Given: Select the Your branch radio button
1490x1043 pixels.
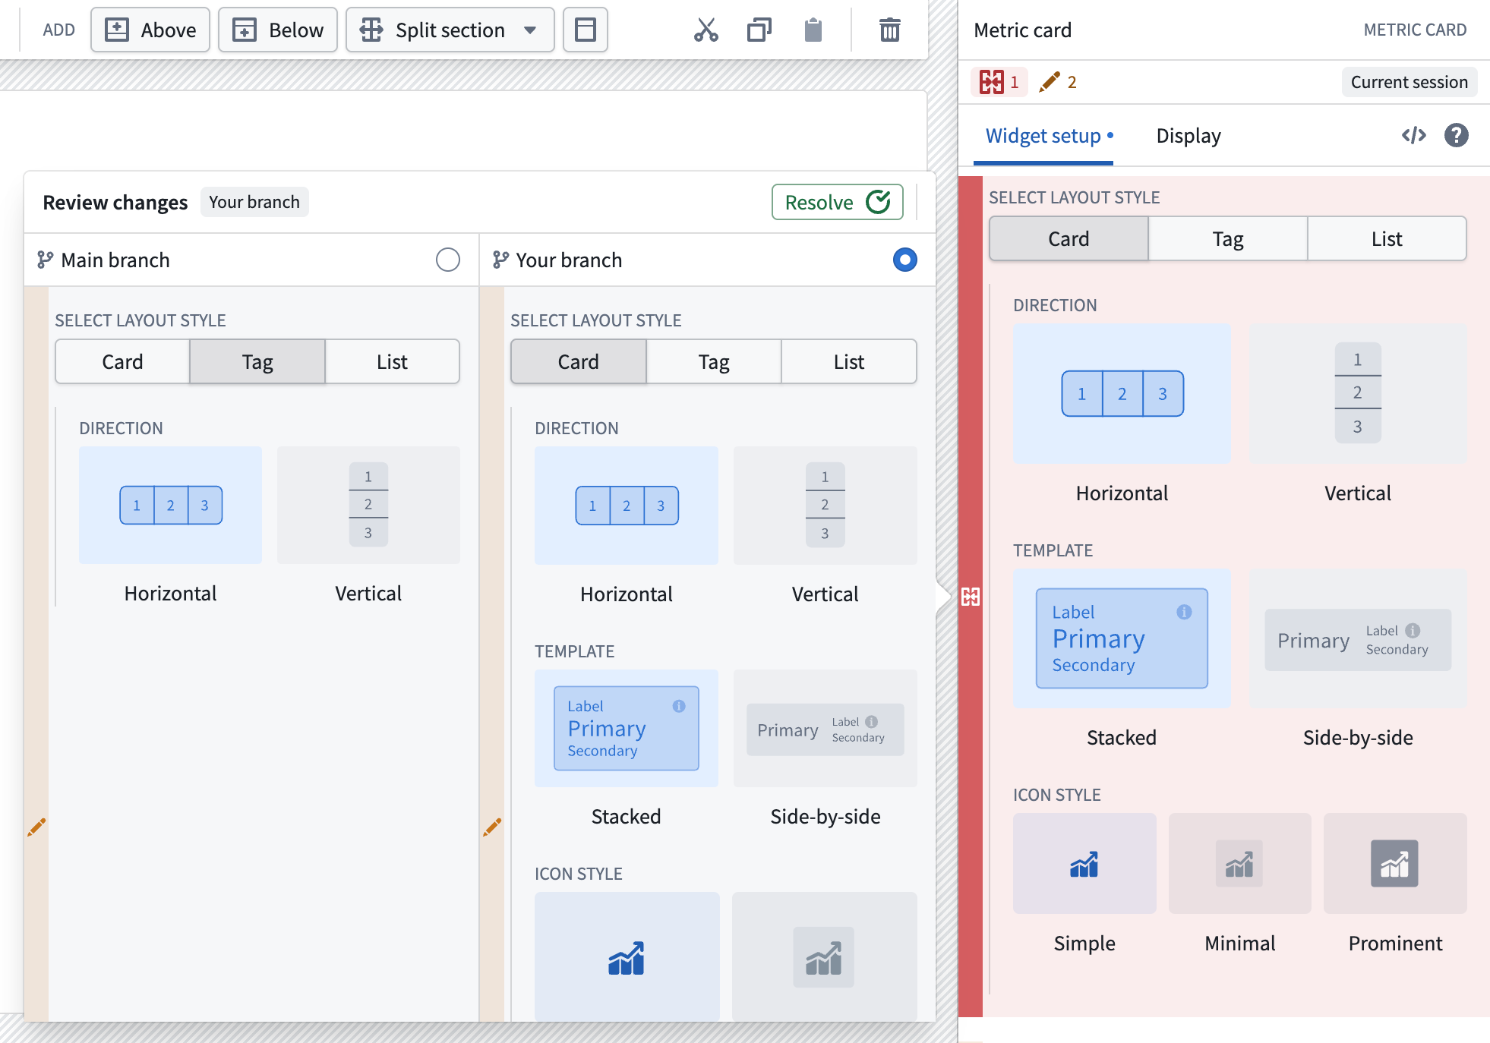Looking at the screenshot, I should 904,260.
